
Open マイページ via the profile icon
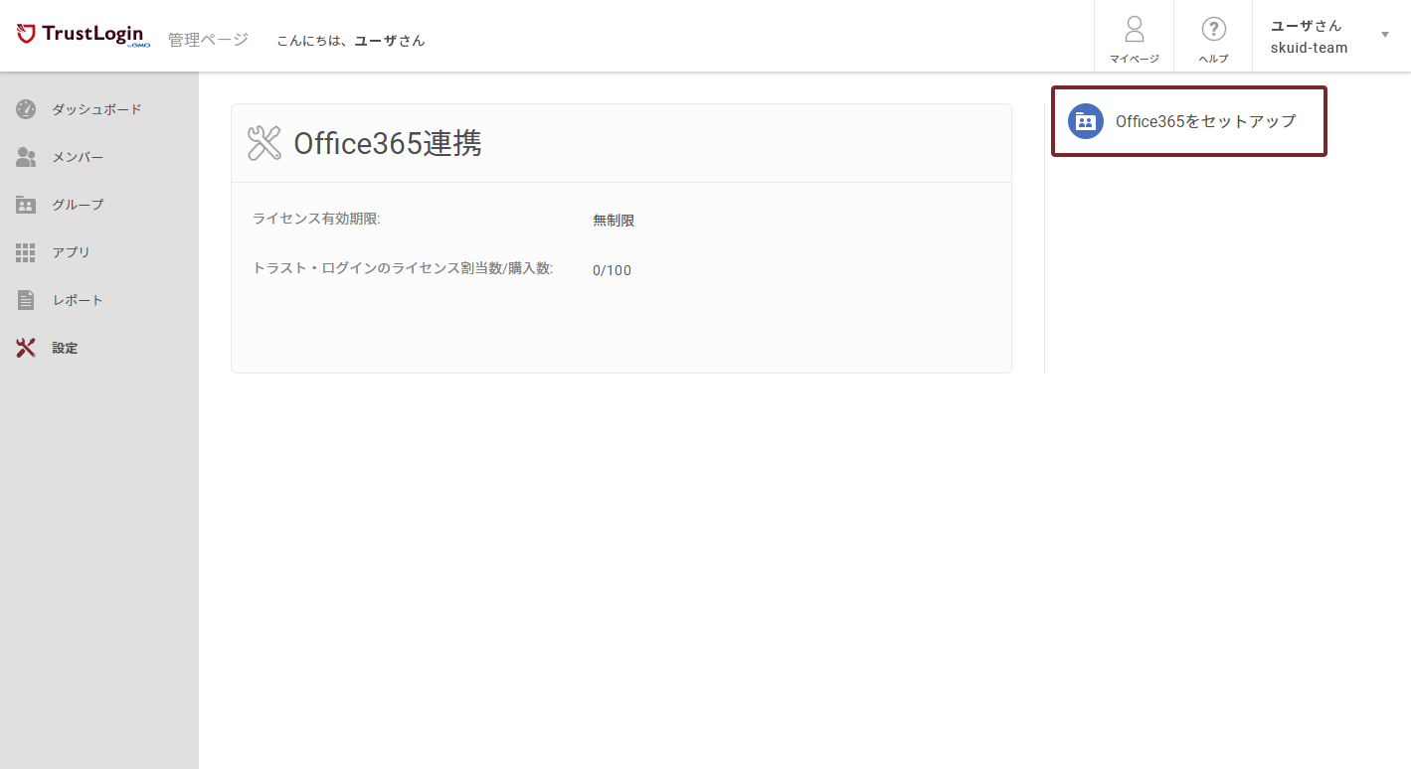point(1134,35)
